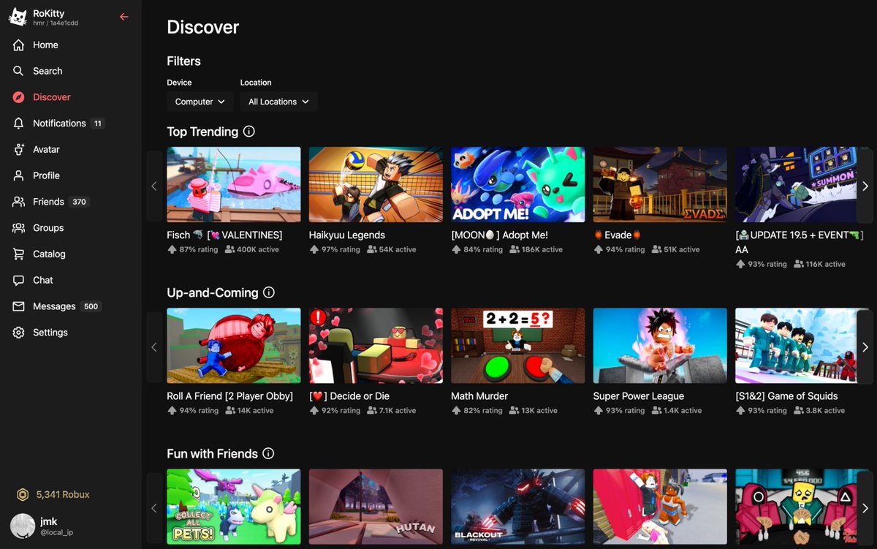Click the Discover compass icon
This screenshot has width=877, height=549.
tap(19, 97)
